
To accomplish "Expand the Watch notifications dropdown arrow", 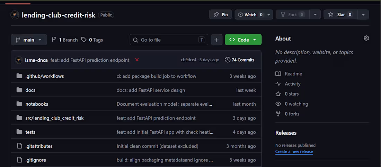I will (x=269, y=15).
